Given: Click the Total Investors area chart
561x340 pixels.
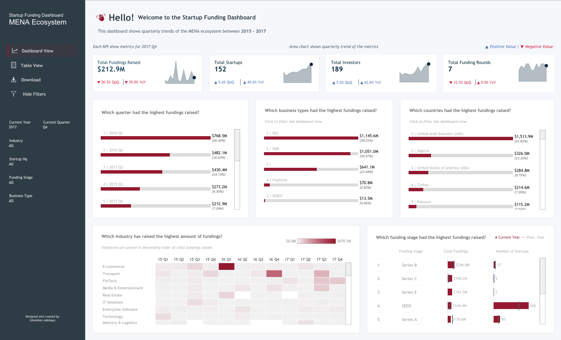Looking at the screenshot, I should tap(414, 73).
